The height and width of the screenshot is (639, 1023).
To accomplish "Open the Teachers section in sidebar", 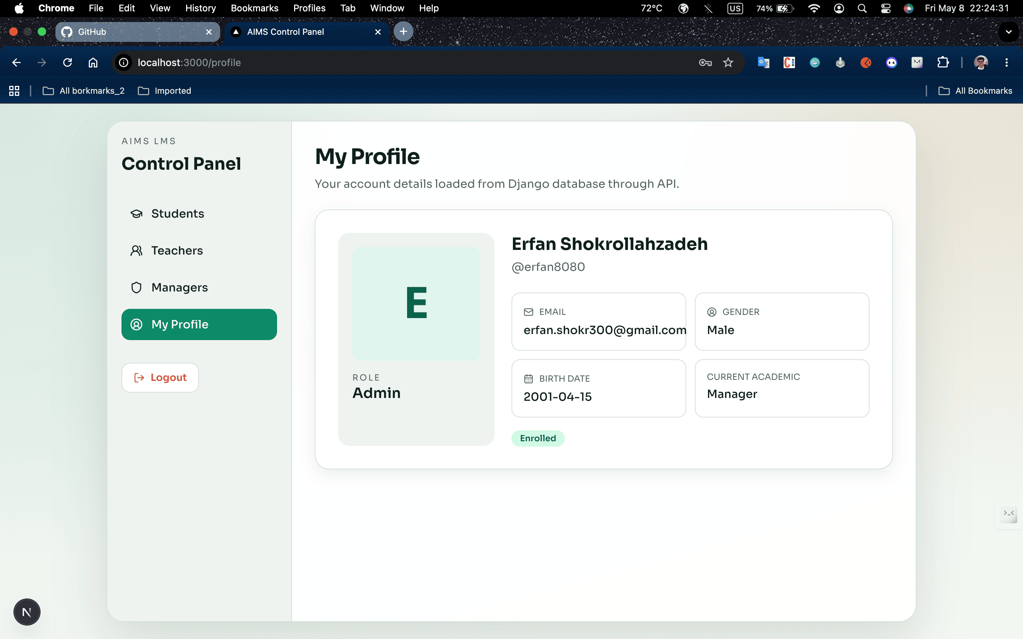I will tap(199, 250).
